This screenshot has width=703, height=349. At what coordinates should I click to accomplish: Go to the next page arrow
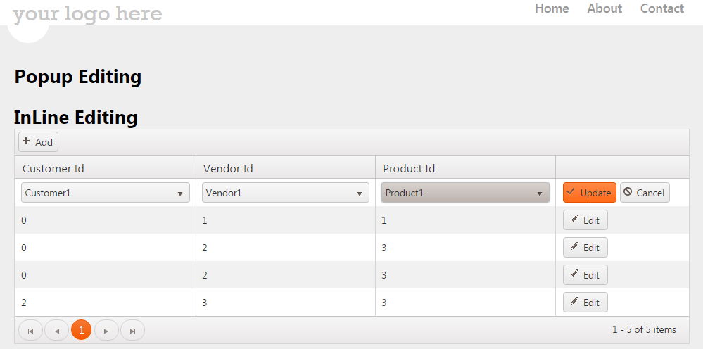coord(106,330)
